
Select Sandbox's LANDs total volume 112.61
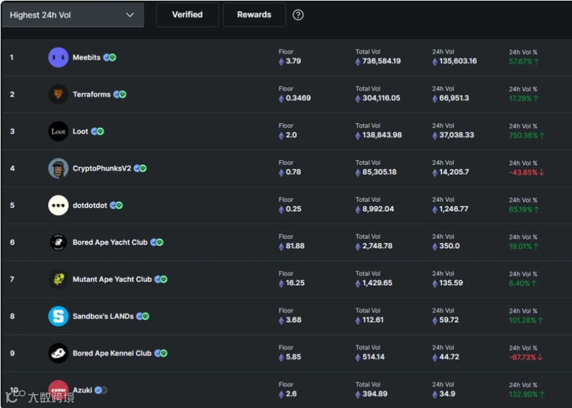pyautogui.click(x=373, y=320)
